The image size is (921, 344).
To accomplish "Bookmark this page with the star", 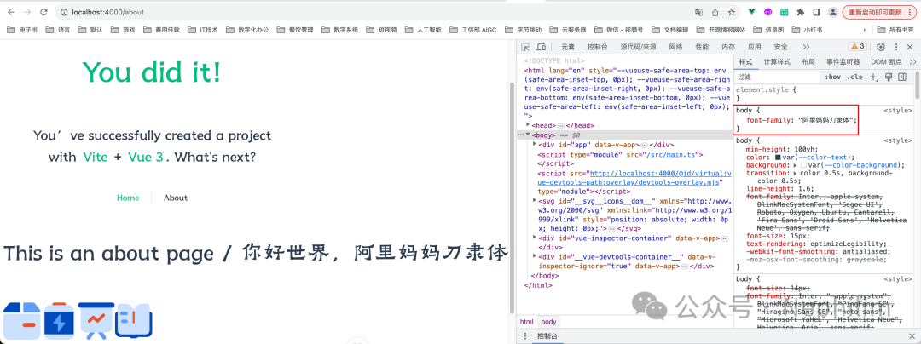I will pyautogui.click(x=732, y=12).
